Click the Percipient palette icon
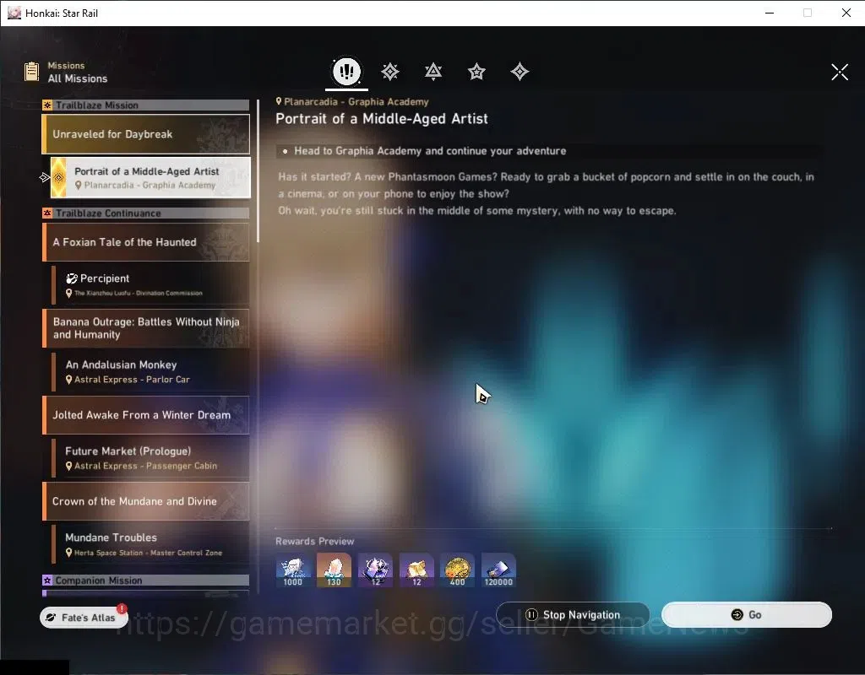 (x=72, y=278)
